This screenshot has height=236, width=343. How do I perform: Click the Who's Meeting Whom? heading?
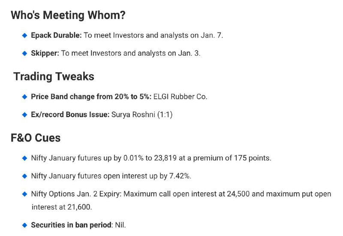(68, 15)
